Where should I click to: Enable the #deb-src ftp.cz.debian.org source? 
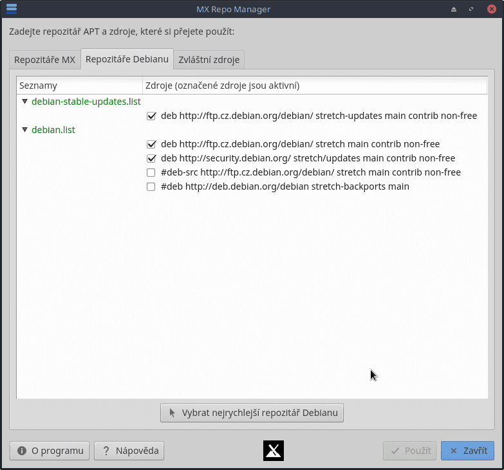click(x=151, y=173)
